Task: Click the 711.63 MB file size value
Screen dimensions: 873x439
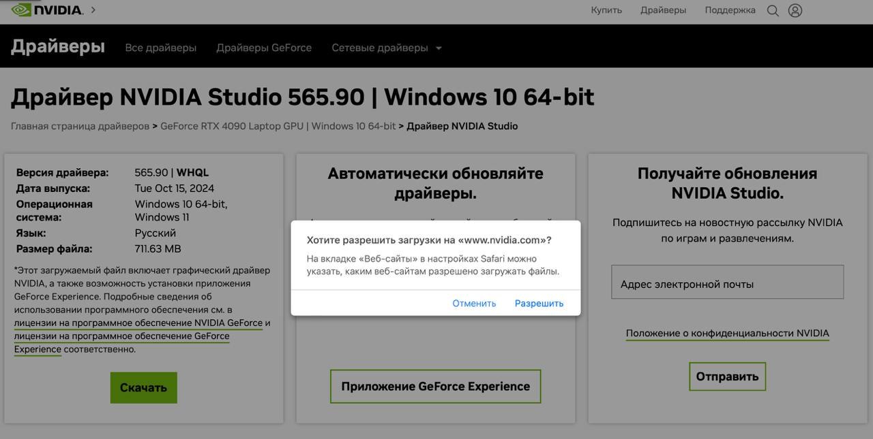Action: (158, 249)
